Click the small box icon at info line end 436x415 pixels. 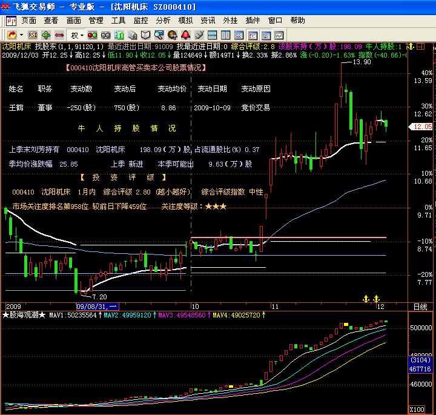421,47
